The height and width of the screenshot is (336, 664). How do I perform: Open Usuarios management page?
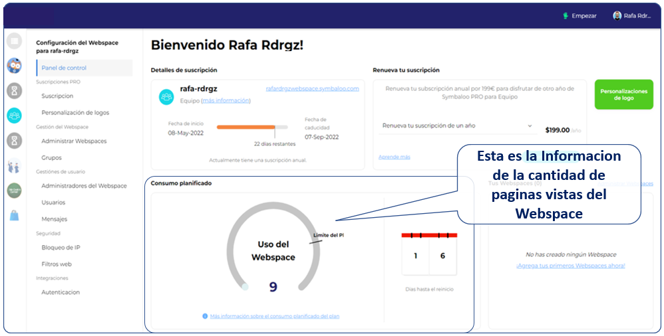pyautogui.click(x=53, y=202)
